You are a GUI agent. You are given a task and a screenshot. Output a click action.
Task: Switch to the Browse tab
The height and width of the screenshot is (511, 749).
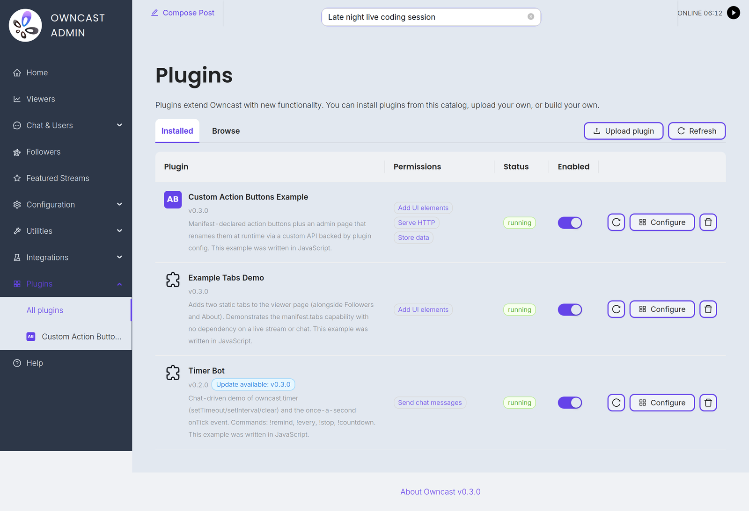point(226,131)
